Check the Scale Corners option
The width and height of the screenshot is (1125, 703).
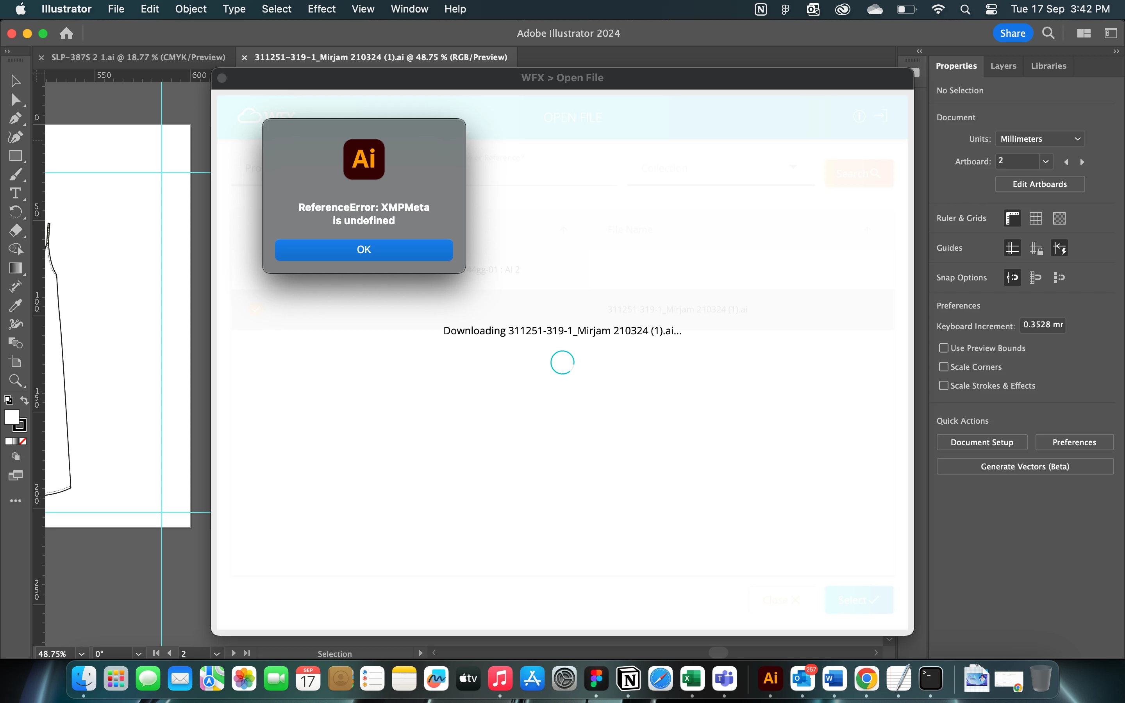pyautogui.click(x=943, y=367)
